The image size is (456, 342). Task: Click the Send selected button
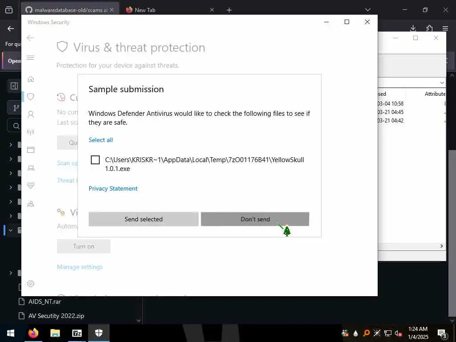pyautogui.click(x=144, y=219)
